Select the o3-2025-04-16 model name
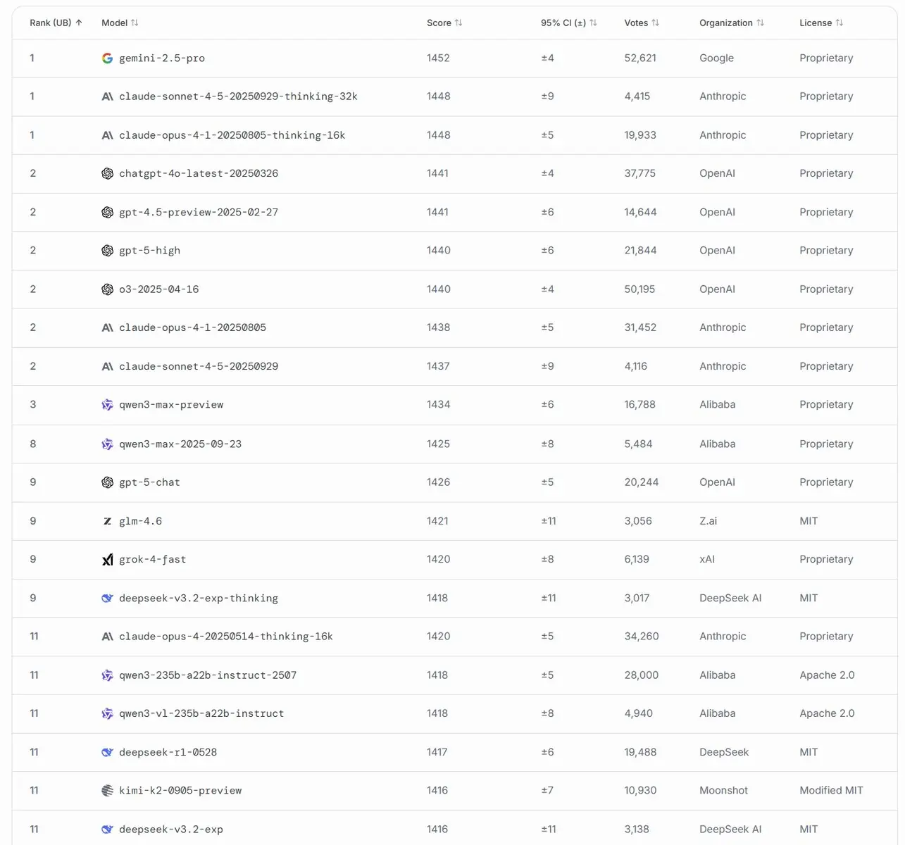905x845 pixels. [x=159, y=289]
